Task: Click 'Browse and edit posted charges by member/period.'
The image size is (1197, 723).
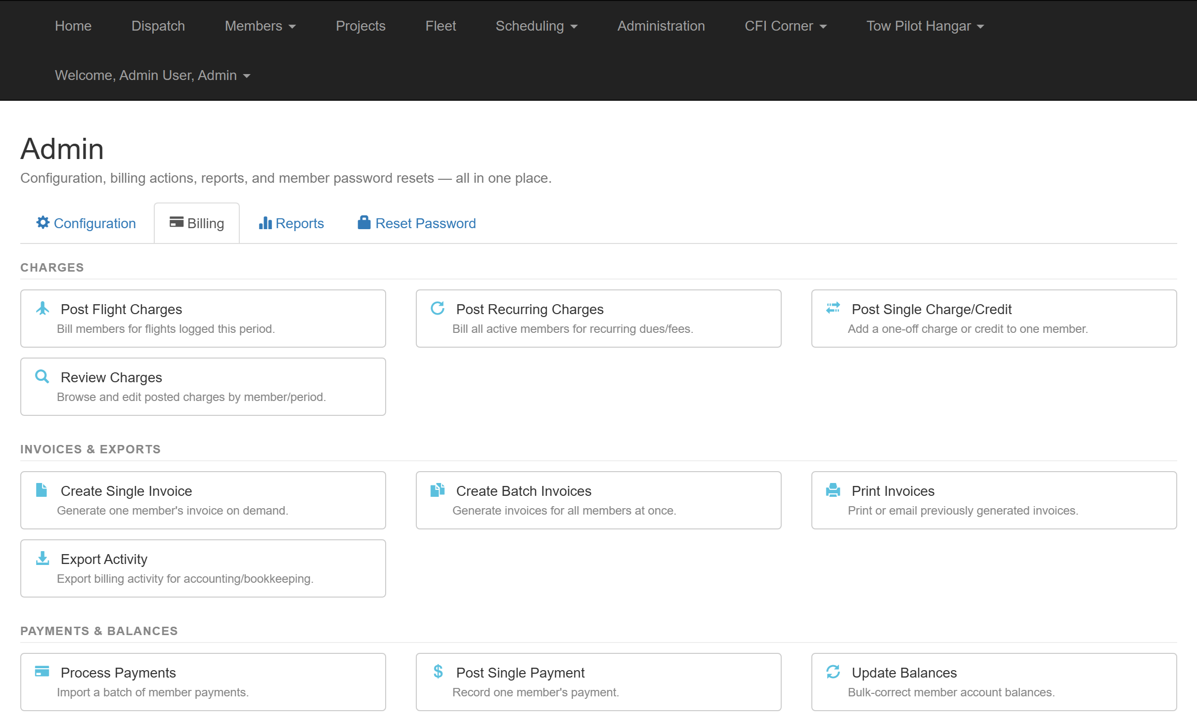Action: [x=191, y=397]
